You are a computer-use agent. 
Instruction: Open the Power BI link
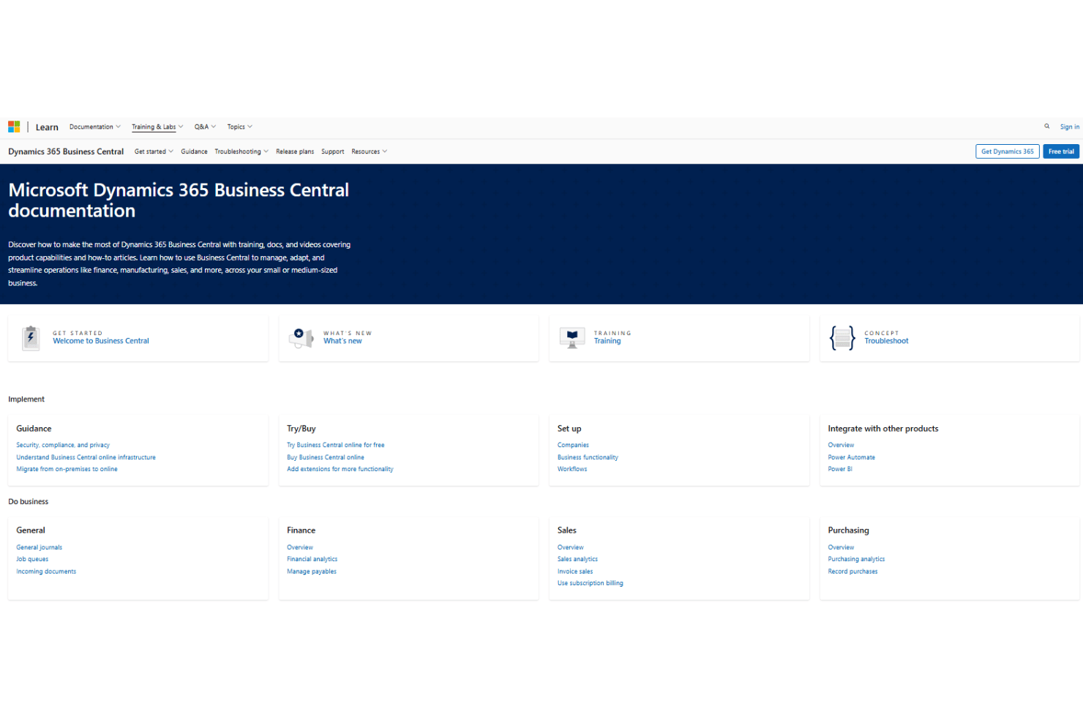coord(840,469)
